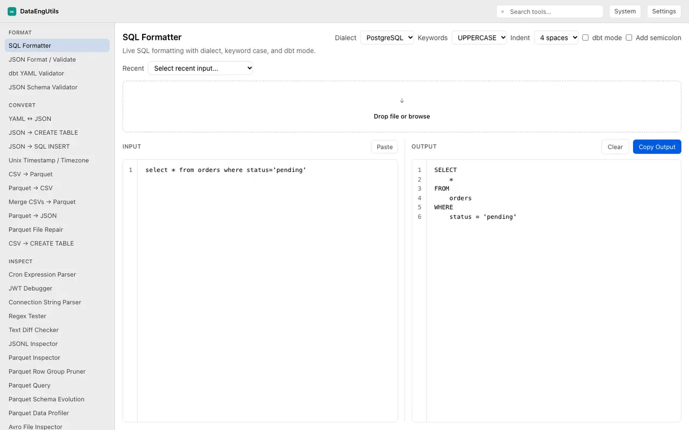Toggle the Add semicolon checkbox

click(629, 38)
